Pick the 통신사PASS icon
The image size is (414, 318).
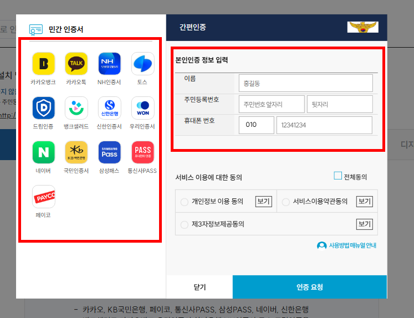[142, 152]
